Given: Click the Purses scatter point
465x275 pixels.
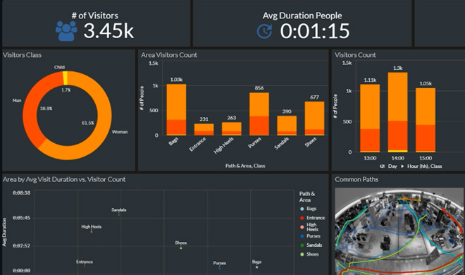Looking at the screenshot, I should [219, 268].
